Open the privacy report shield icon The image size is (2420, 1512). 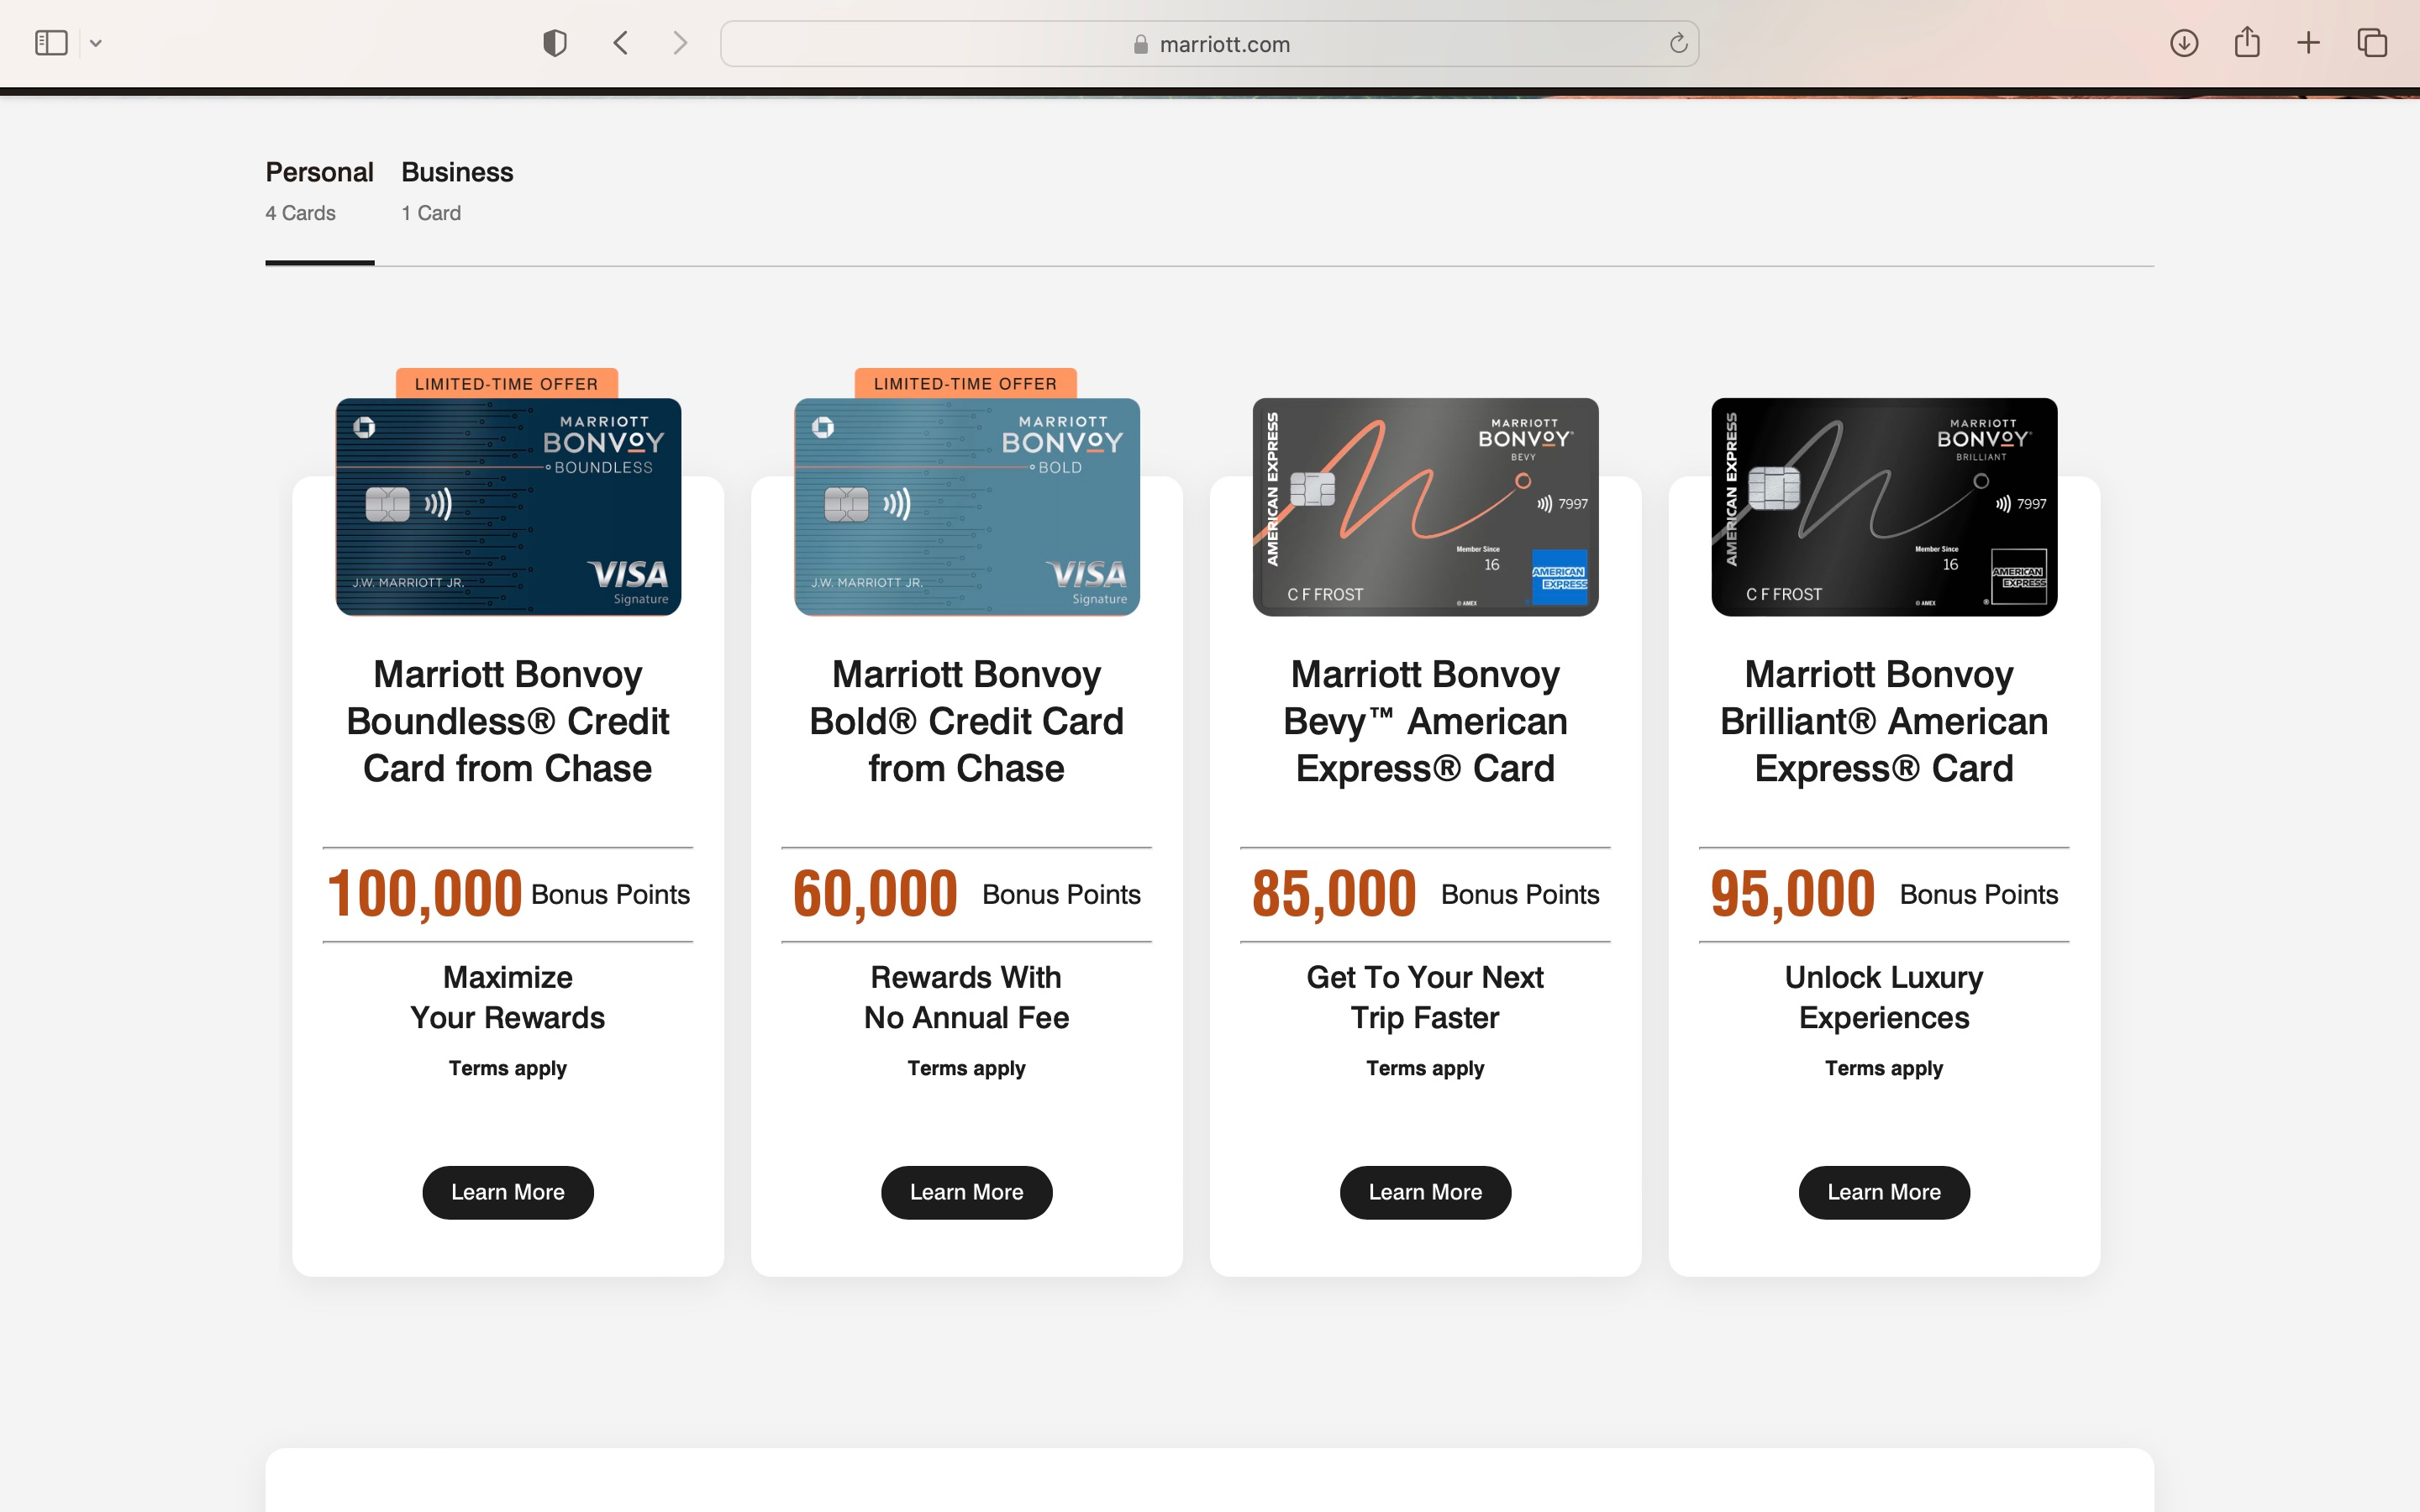click(555, 43)
